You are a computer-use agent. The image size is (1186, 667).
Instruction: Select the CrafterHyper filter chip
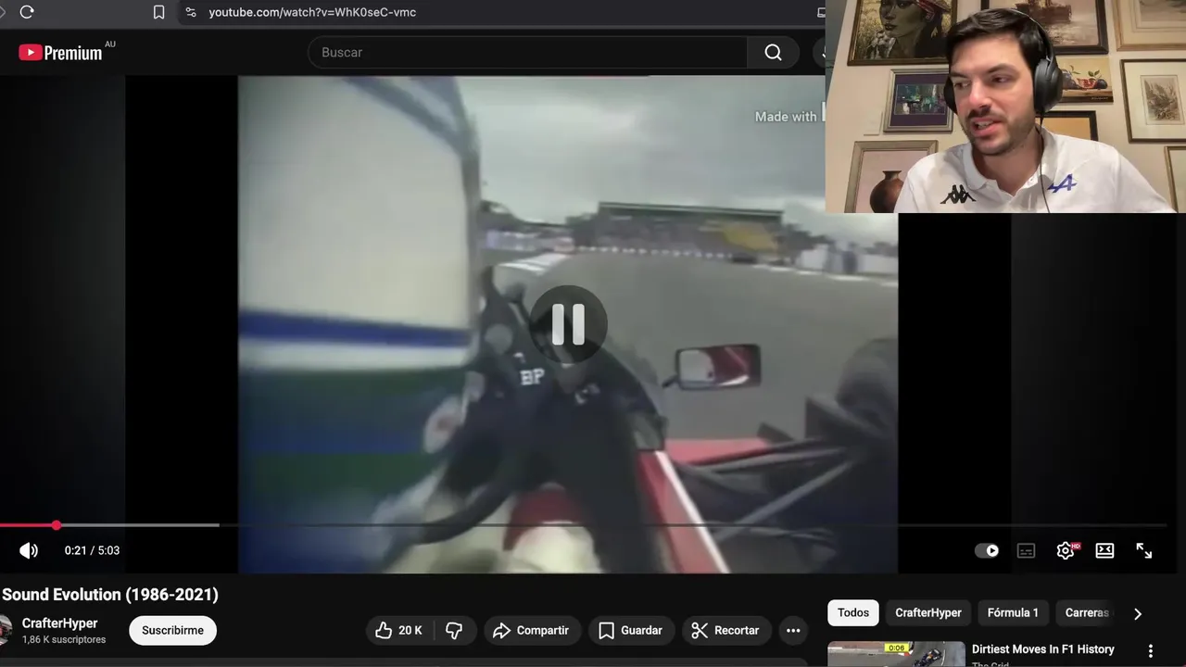coord(928,612)
